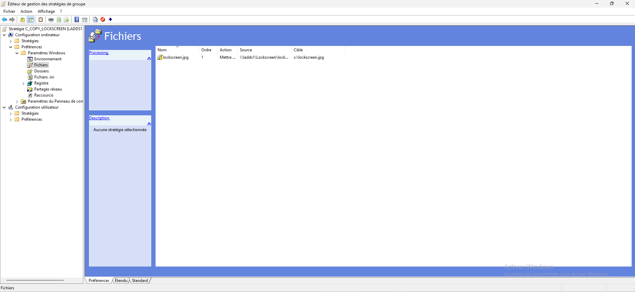635x292 pixels.
Task: Click the Up one level folder icon
Action: [x=23, y=19]
